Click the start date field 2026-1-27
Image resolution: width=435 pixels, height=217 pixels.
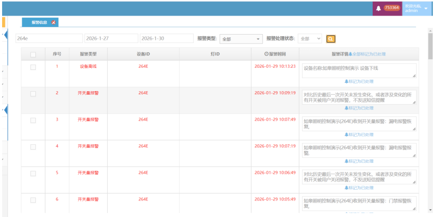click(x=111, y=38)
